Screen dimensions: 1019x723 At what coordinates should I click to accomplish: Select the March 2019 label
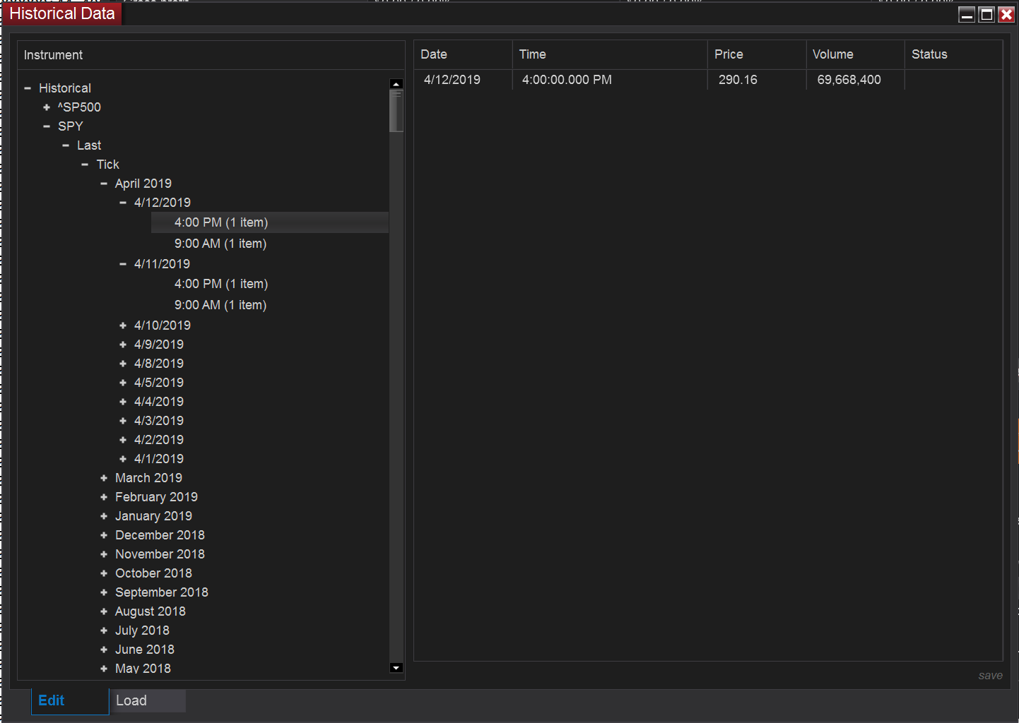tap(148, 478)
